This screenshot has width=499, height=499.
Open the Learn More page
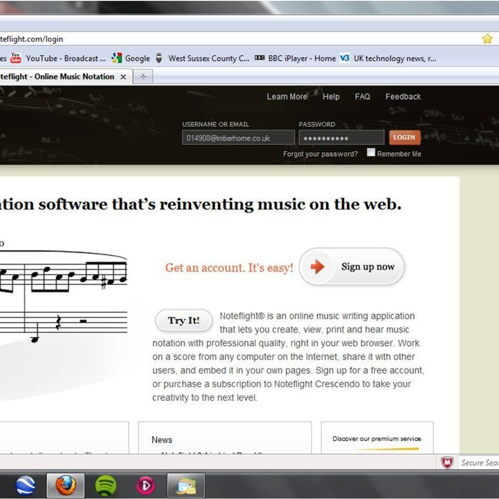click(287, 96)
